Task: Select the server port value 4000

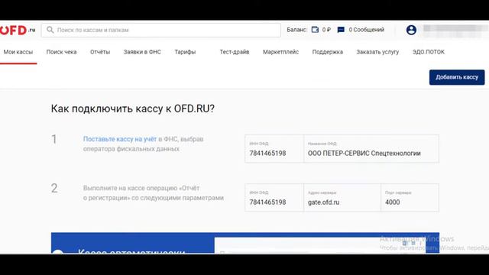Action: (x=392, y=202)
